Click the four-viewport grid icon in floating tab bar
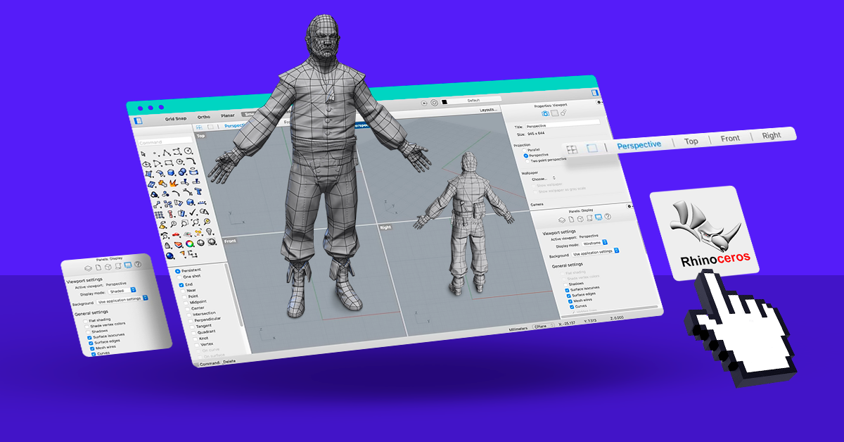The width and height of the screenshot is (844, 442). click(572, 149)
